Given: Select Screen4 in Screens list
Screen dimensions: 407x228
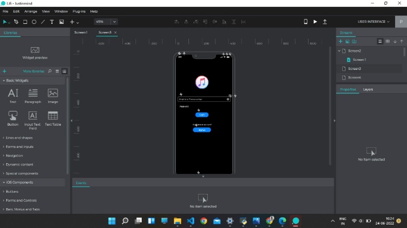Looking at the screenshot, I should 354,77.
